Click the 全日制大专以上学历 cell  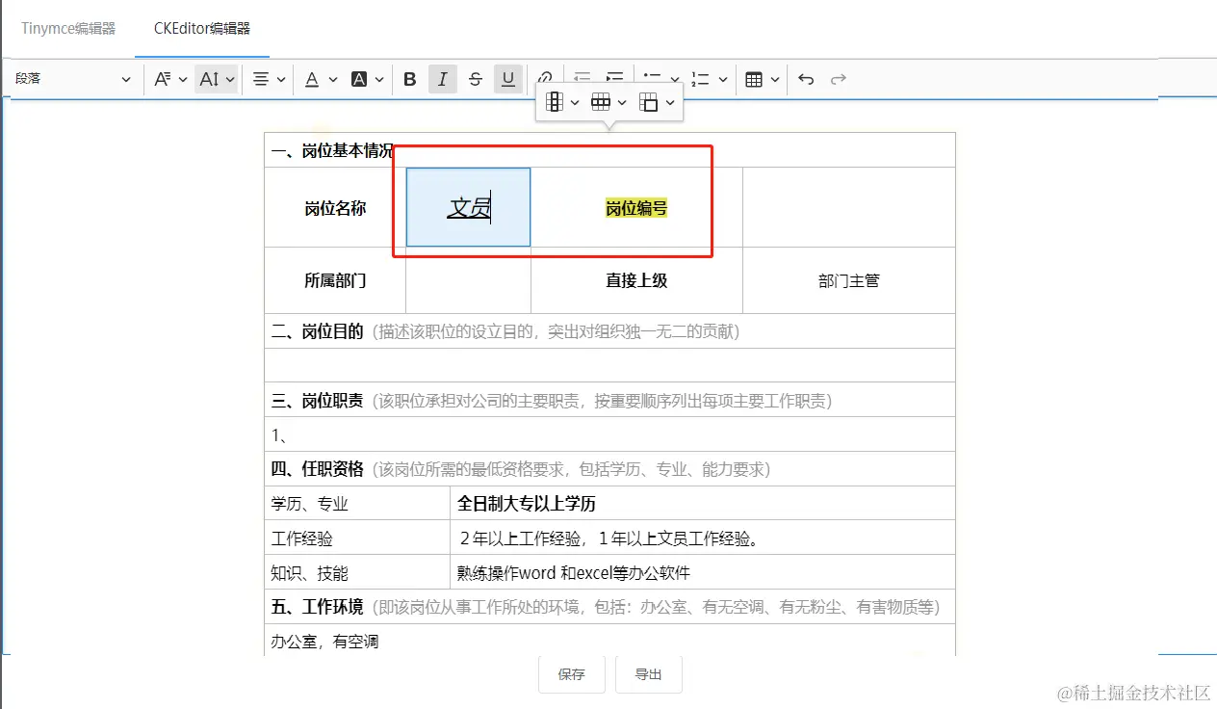(703, 504)
